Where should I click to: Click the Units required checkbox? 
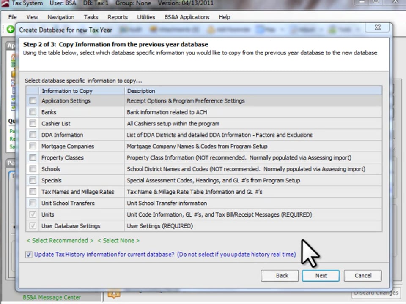(33, 214)
